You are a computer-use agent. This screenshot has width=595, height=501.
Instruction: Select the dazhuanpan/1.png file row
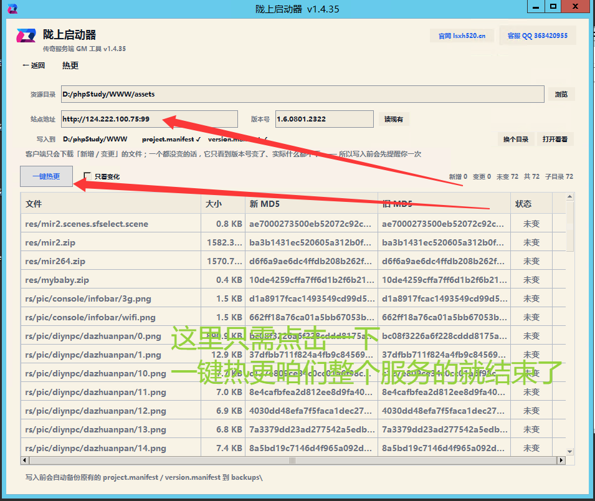pyautogui.click(x=293, y=355)
